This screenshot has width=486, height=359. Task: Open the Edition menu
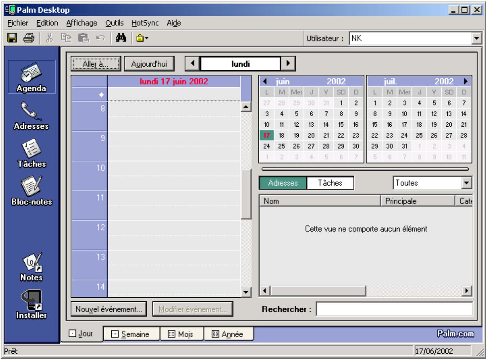click(47, 23)
